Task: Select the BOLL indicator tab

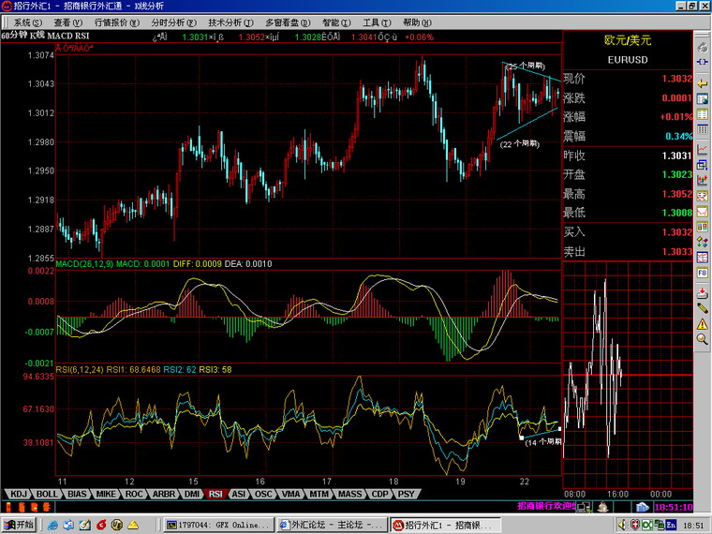Action: [x=47, y=493]
